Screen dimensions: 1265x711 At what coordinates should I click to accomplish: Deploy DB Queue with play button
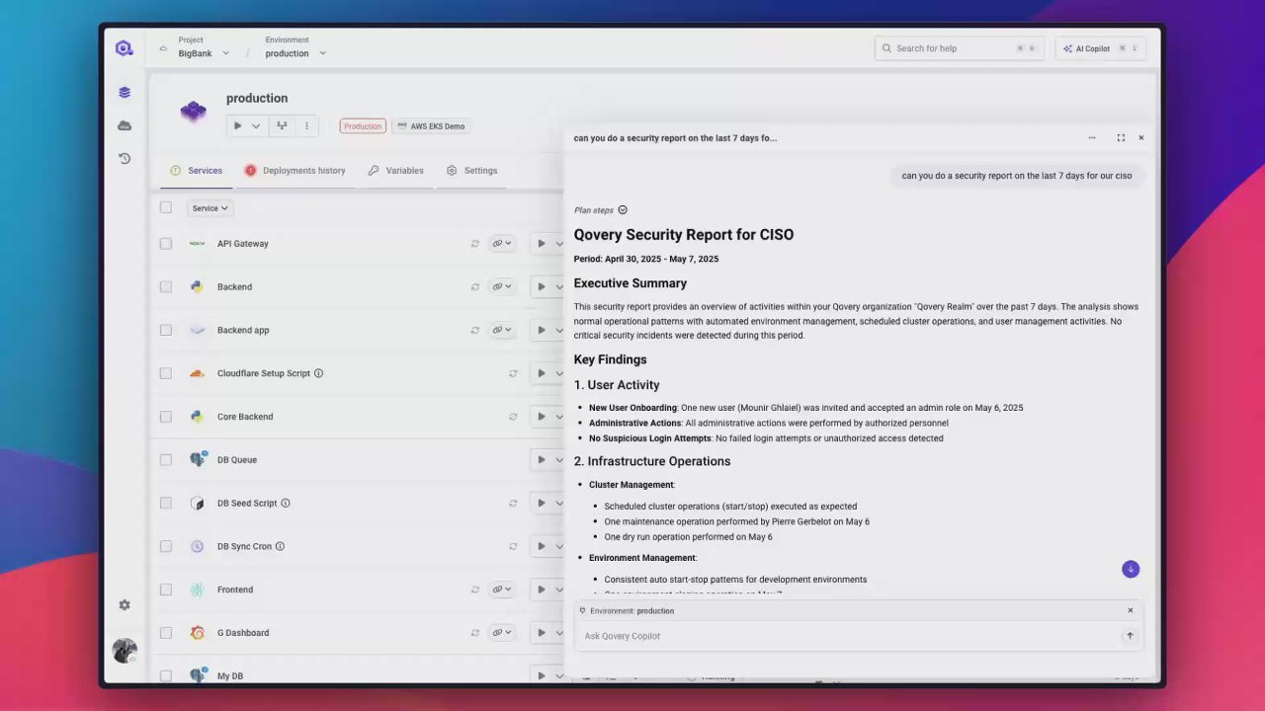(x=542, y=459)
